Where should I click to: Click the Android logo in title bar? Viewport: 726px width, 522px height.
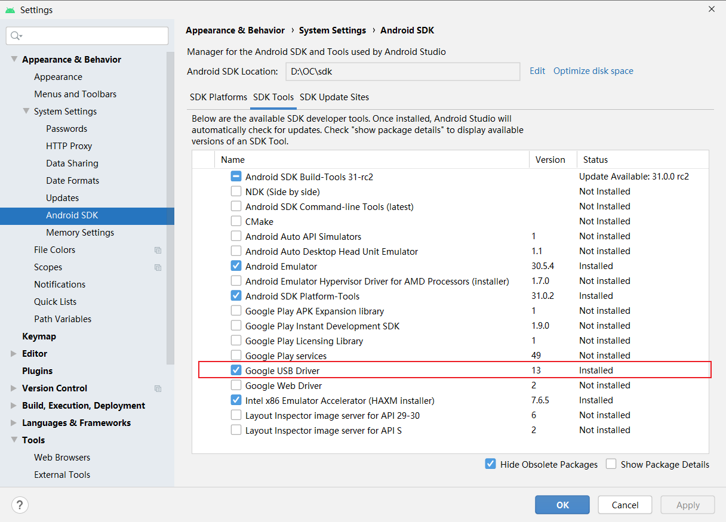coord(10,10)
